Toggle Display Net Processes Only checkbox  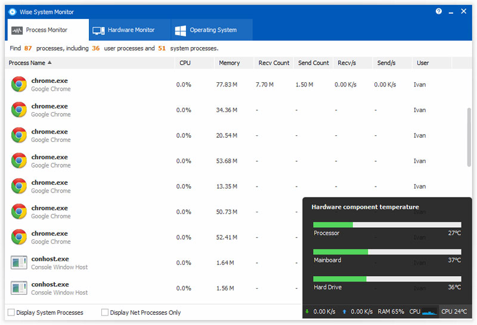105,312
